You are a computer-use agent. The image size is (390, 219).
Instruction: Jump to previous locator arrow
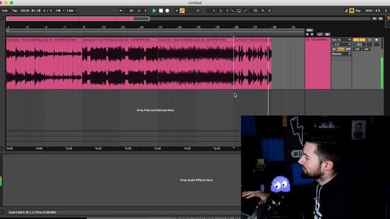[x=307, y=34]
